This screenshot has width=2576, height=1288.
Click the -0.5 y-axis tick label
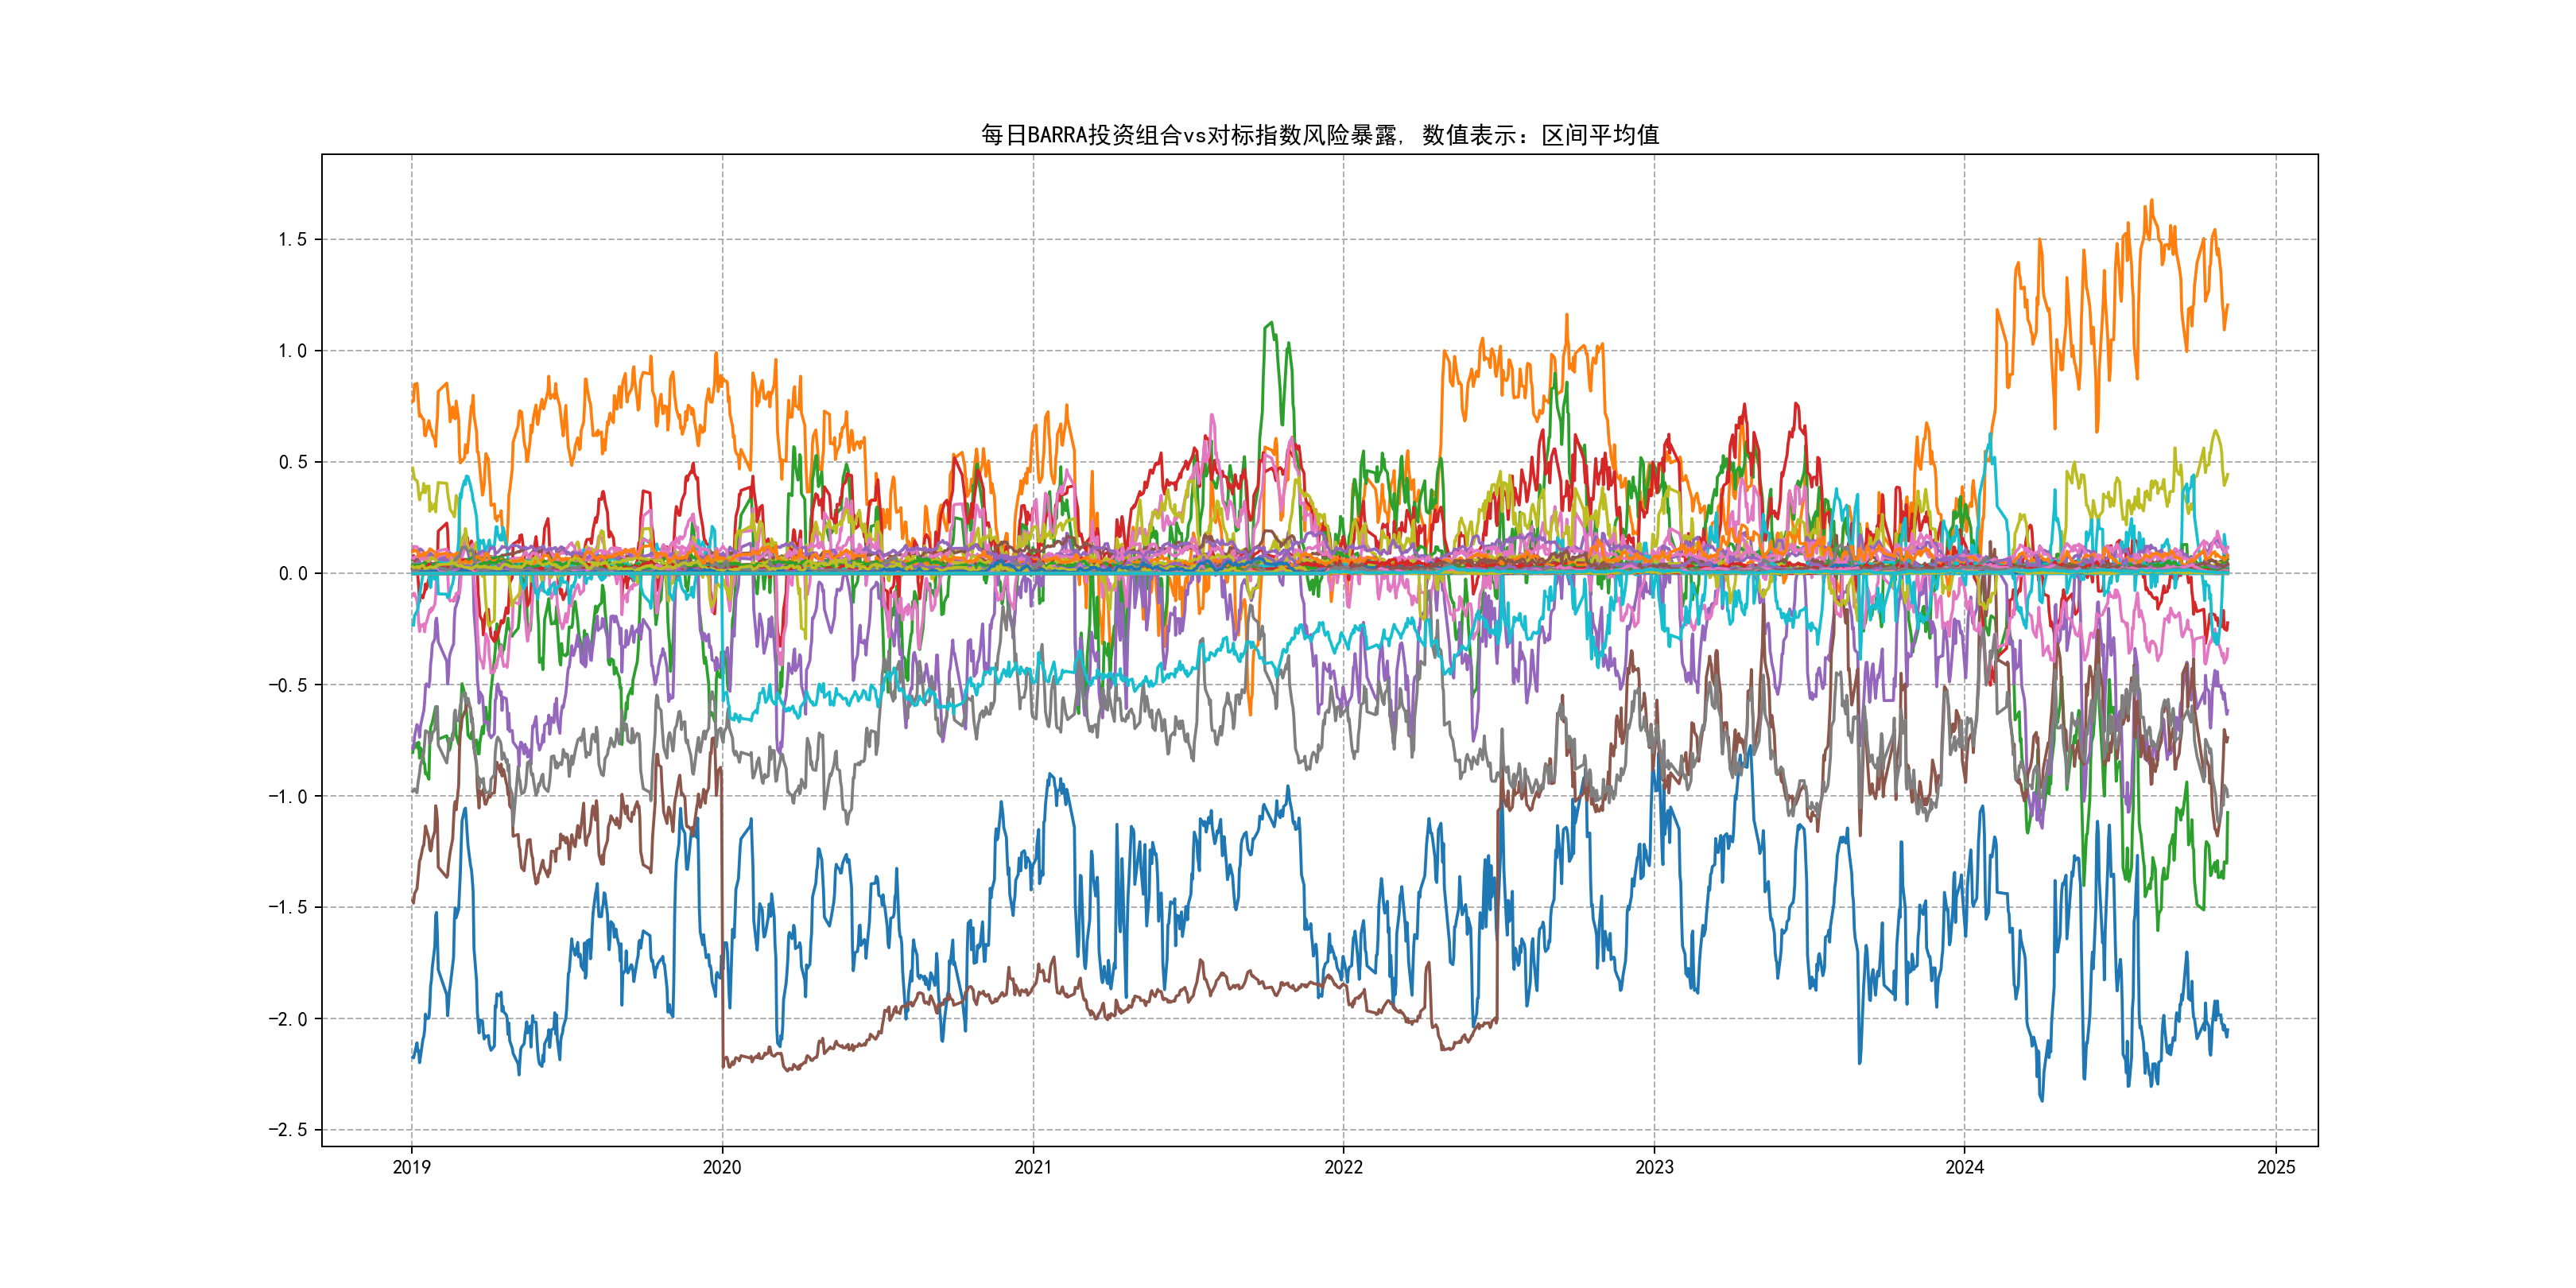[x=288, y=685]
